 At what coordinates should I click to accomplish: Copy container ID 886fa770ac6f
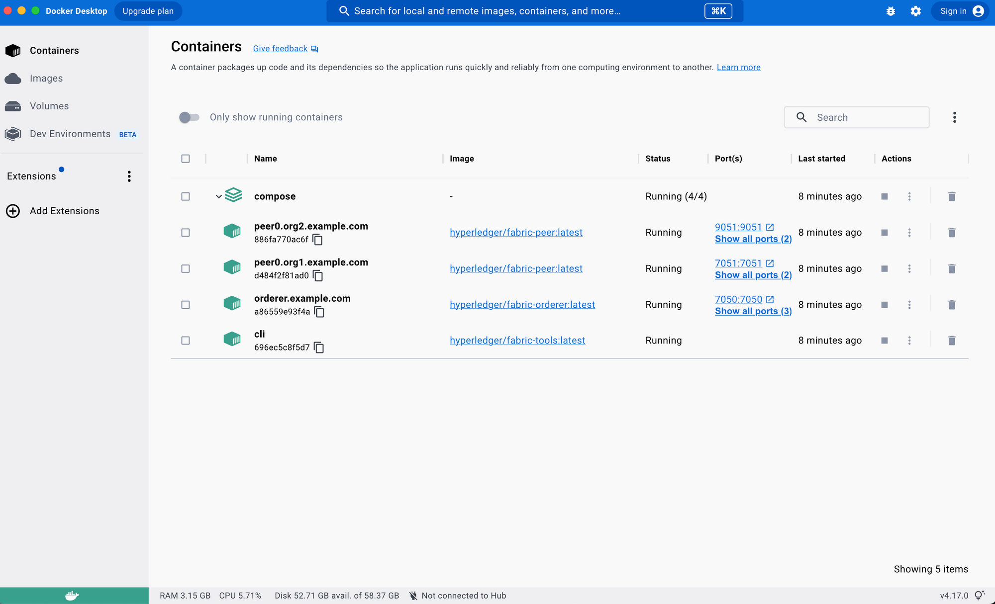(317, 240)
